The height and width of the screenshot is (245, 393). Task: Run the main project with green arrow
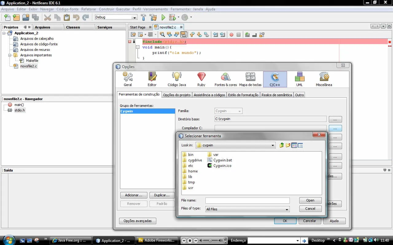pos(163,17)
